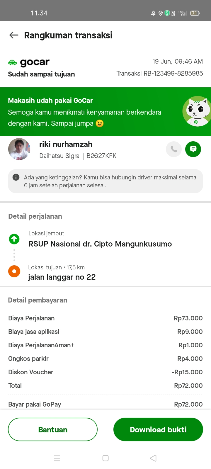Tap the green GoCar car logo
This screenshot has height=469, width=211.
coord(13,62)
